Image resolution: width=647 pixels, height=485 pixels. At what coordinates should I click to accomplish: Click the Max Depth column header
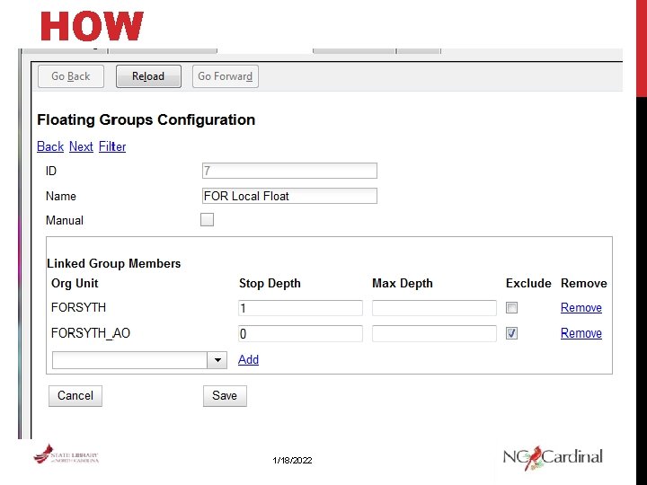(x=403, y=283)
